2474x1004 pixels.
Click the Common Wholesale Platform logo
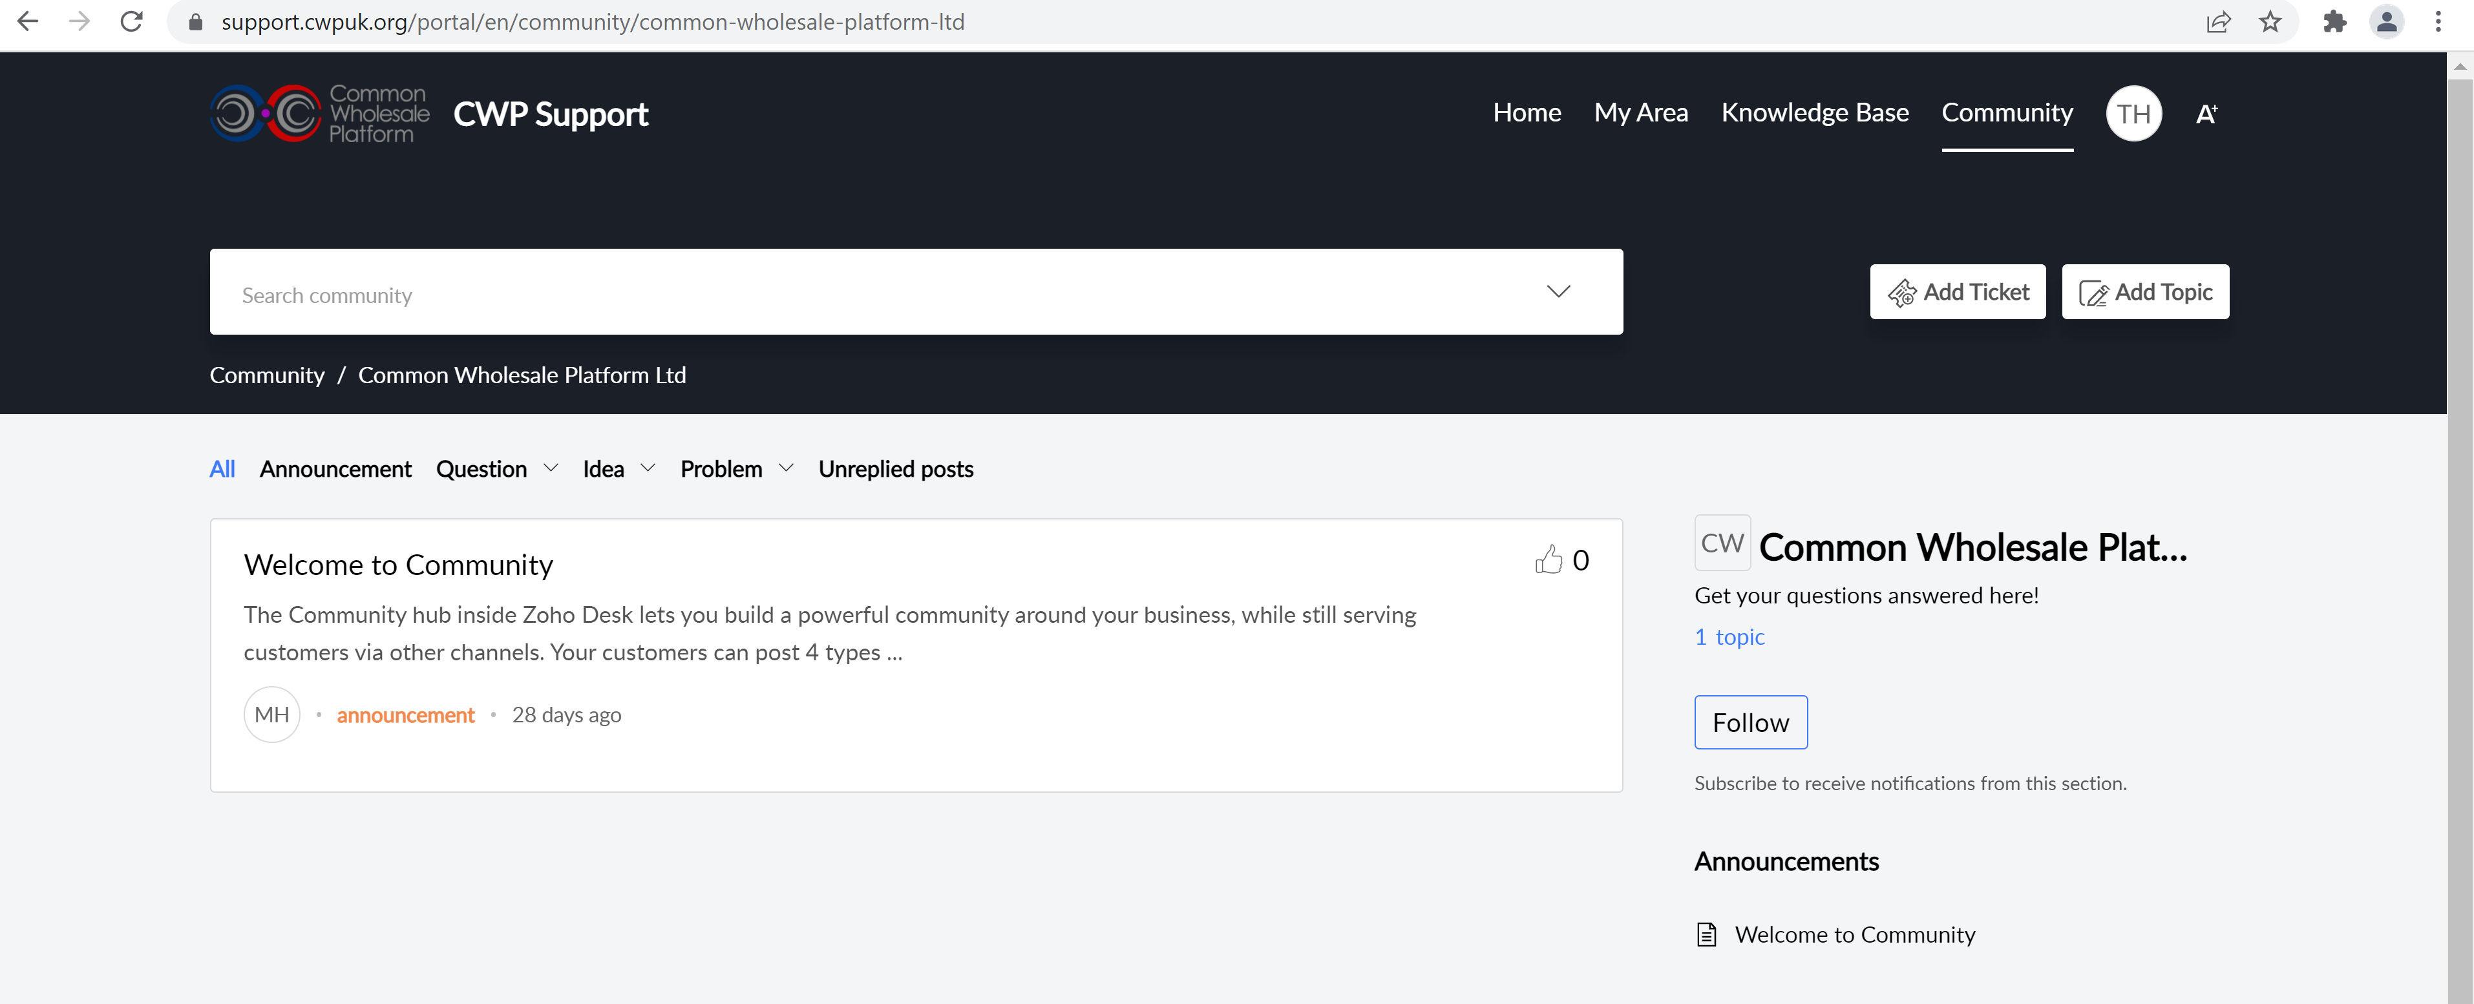click(x=319, y=114)
